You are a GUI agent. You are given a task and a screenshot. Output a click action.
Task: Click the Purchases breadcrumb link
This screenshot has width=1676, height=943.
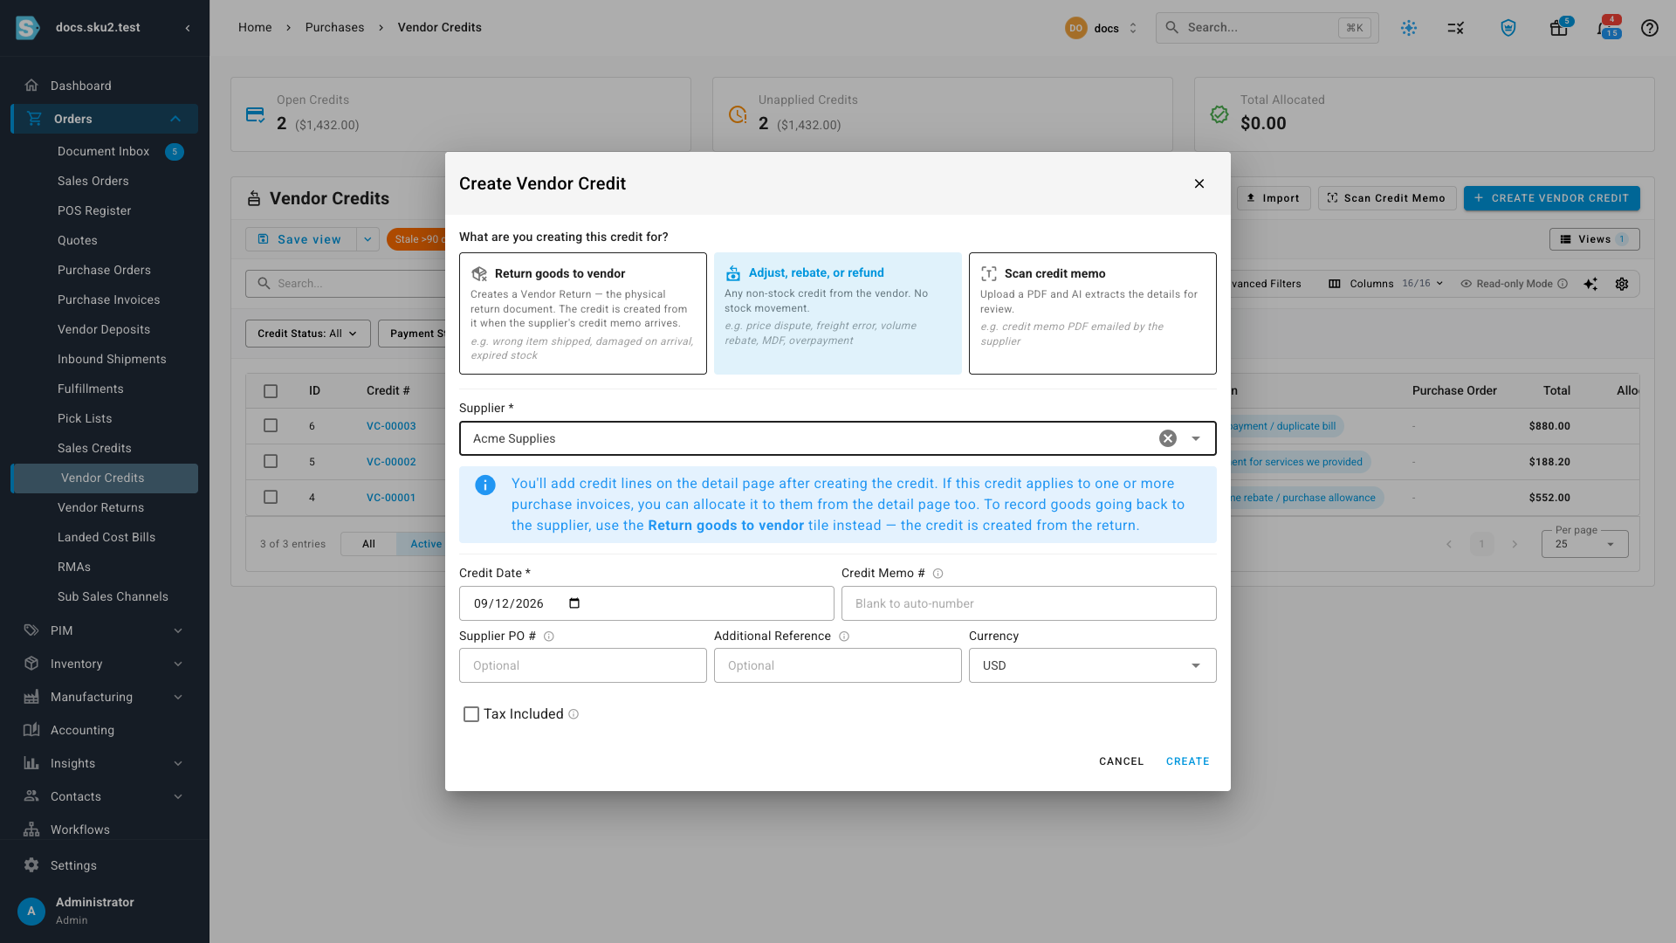(334, 28)
